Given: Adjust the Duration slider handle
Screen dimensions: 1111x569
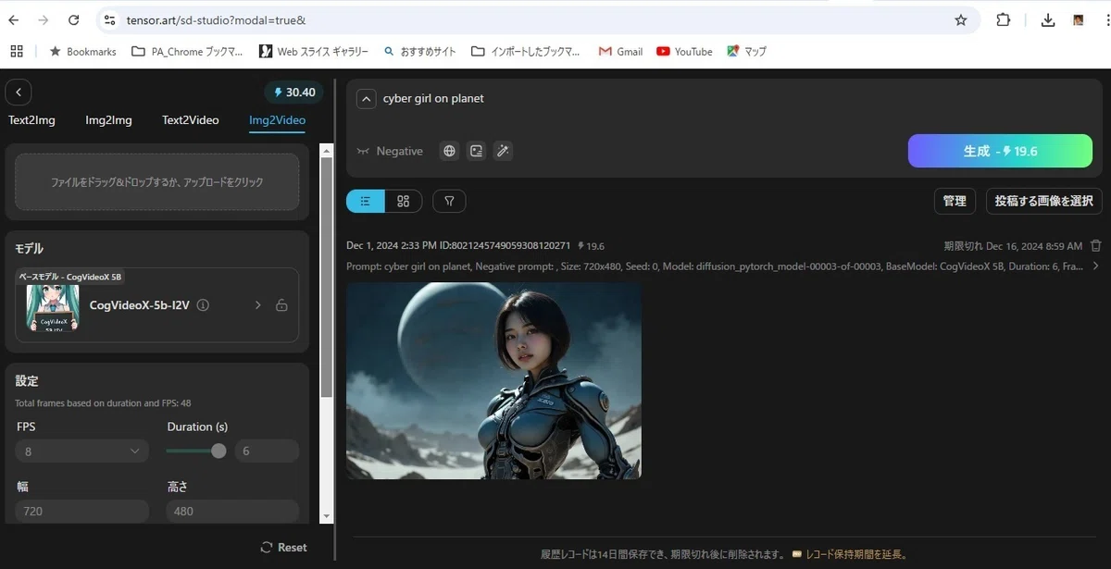Looking at the screenshot, I should (218, 451).
